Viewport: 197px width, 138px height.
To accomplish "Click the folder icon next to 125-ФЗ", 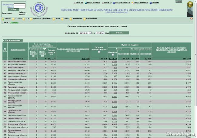I will tap(13, 19).
